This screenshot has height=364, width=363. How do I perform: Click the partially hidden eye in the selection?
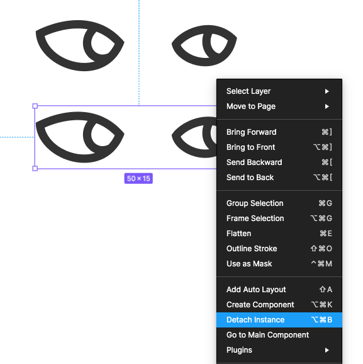[194, 137]
